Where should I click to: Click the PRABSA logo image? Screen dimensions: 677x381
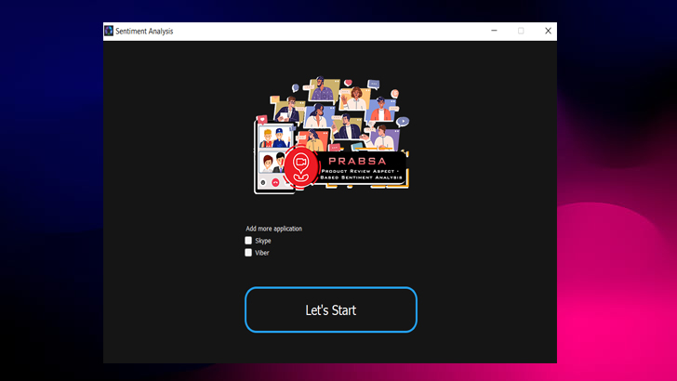(x=331, y=135)
